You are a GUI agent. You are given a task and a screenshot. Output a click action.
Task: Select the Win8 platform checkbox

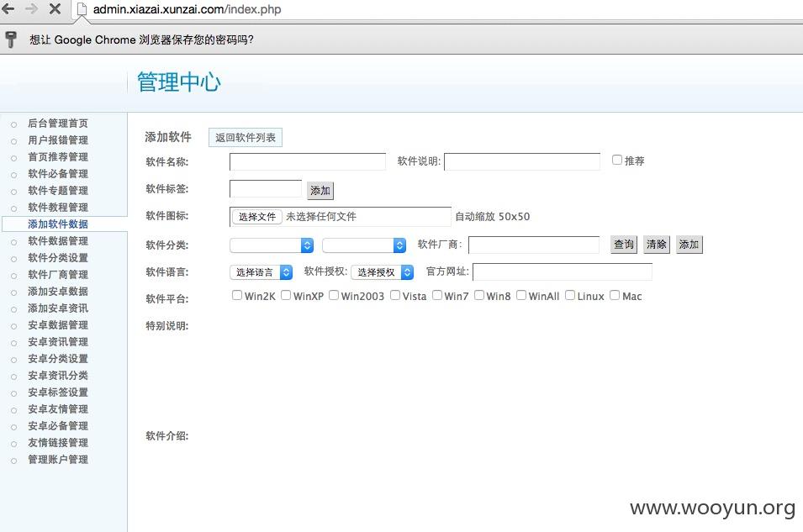pos(478,295)
